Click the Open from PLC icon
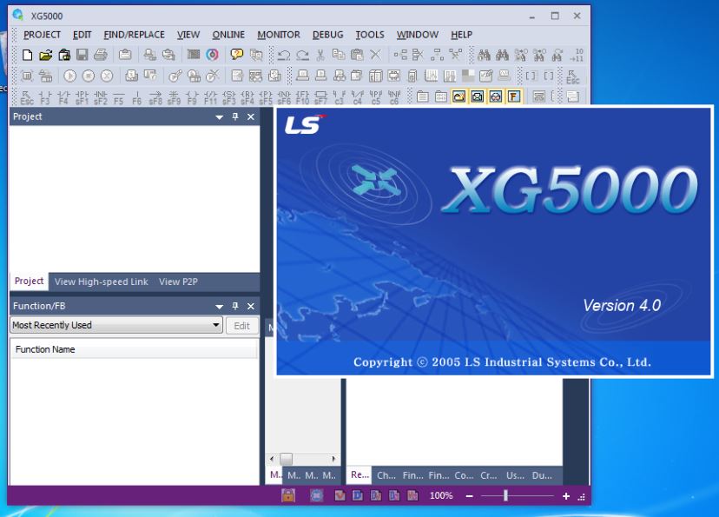Screen dimensions: 719x517 click(64, 55)
